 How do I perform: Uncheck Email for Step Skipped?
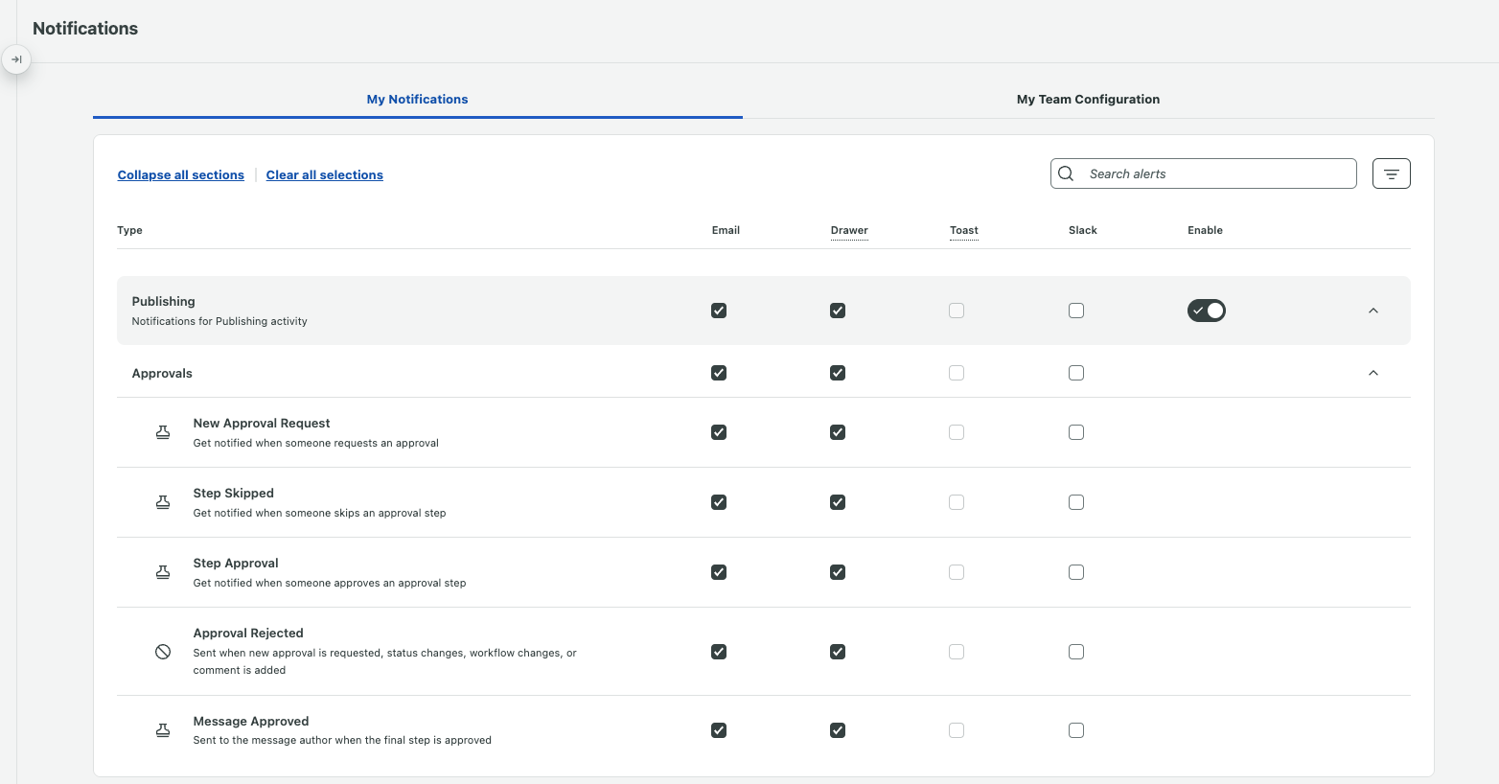(x=719, y=502)
